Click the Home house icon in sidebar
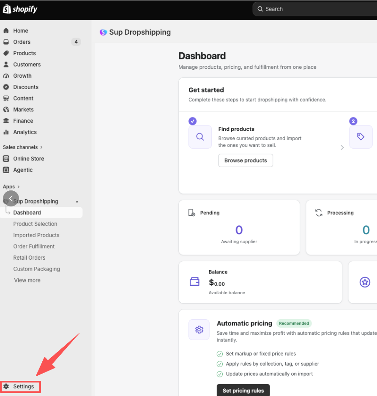 click(x=6, y=30)
